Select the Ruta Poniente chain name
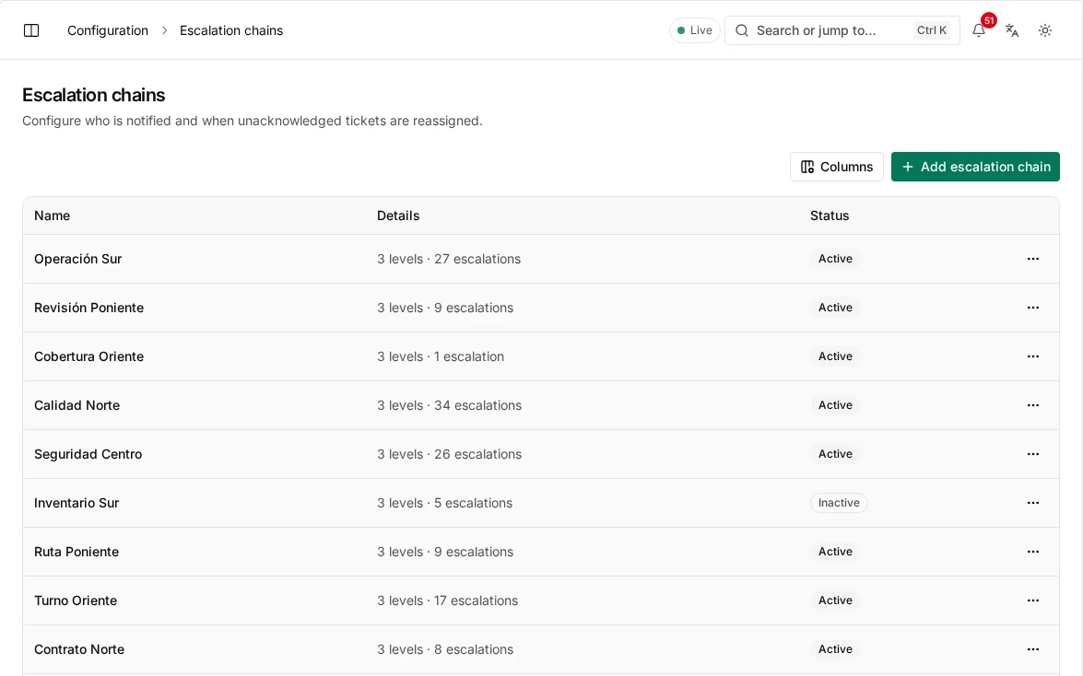The image size is (1083, 676). coord(77,552)
